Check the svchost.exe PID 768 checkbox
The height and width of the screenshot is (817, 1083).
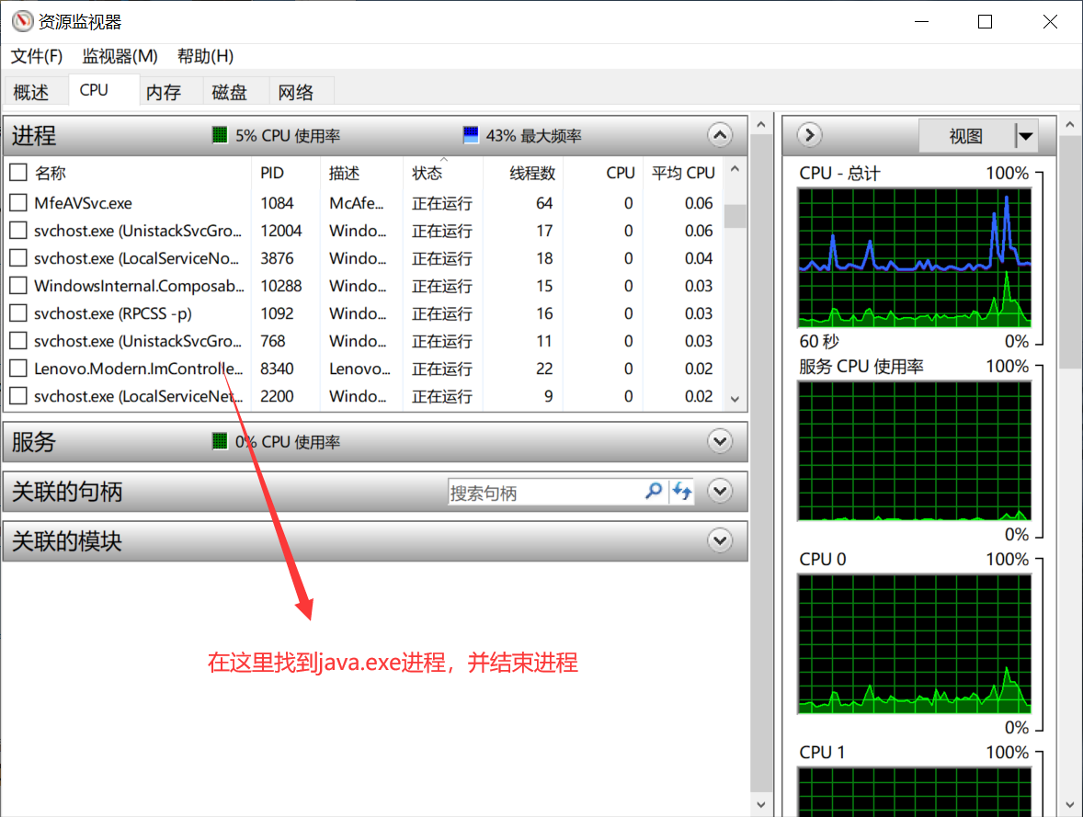18,340
